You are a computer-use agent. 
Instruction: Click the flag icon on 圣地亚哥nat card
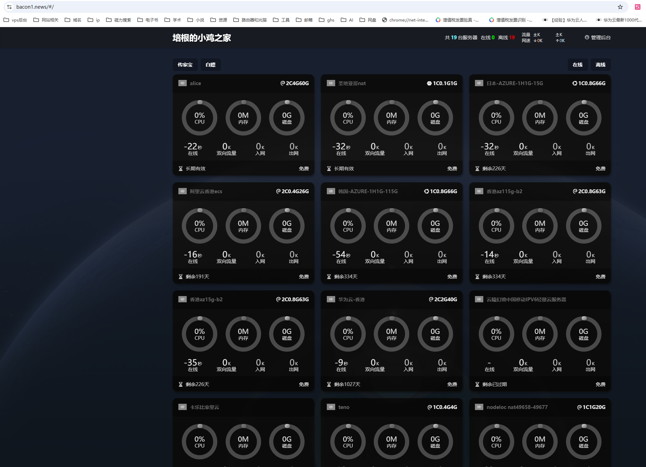tap(331, 83)
